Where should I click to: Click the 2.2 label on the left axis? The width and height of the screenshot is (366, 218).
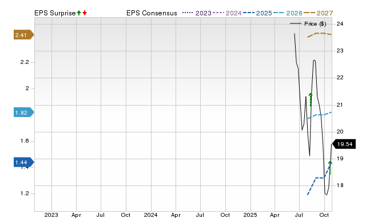tap(25, 62)
